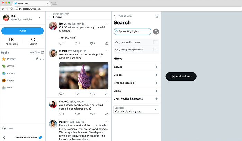Click the black Add column button
This screenshot has width=242, height=141.
(181, 76)
